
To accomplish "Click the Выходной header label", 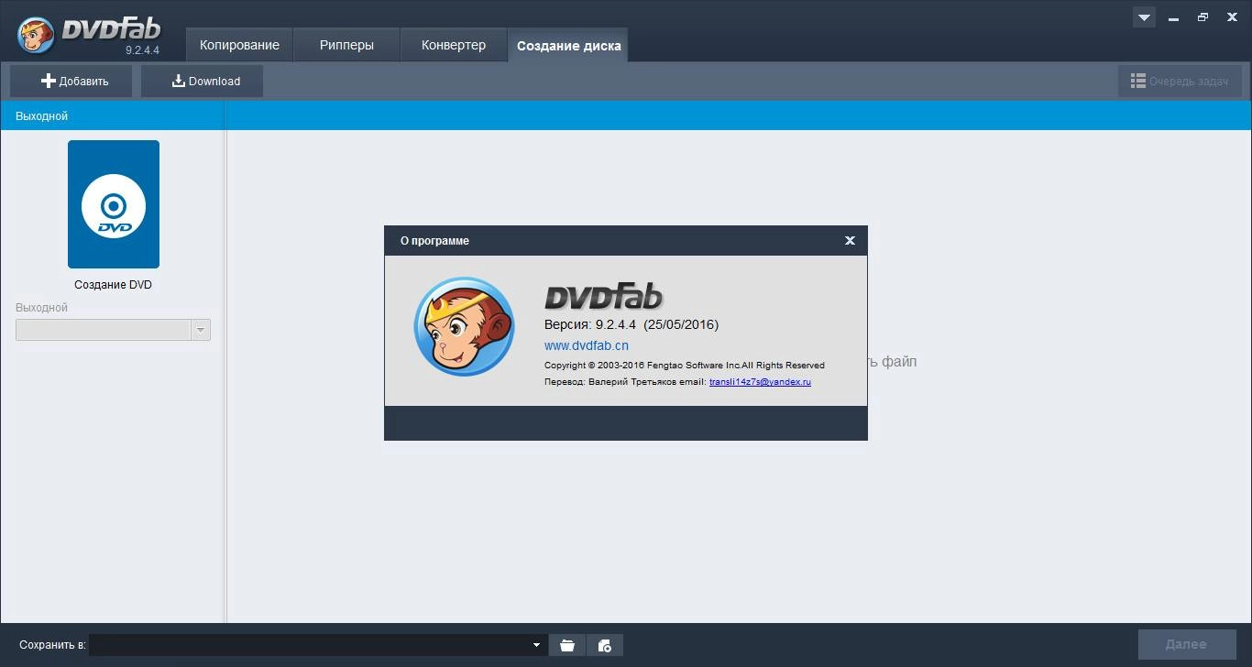I will [41, 116].
